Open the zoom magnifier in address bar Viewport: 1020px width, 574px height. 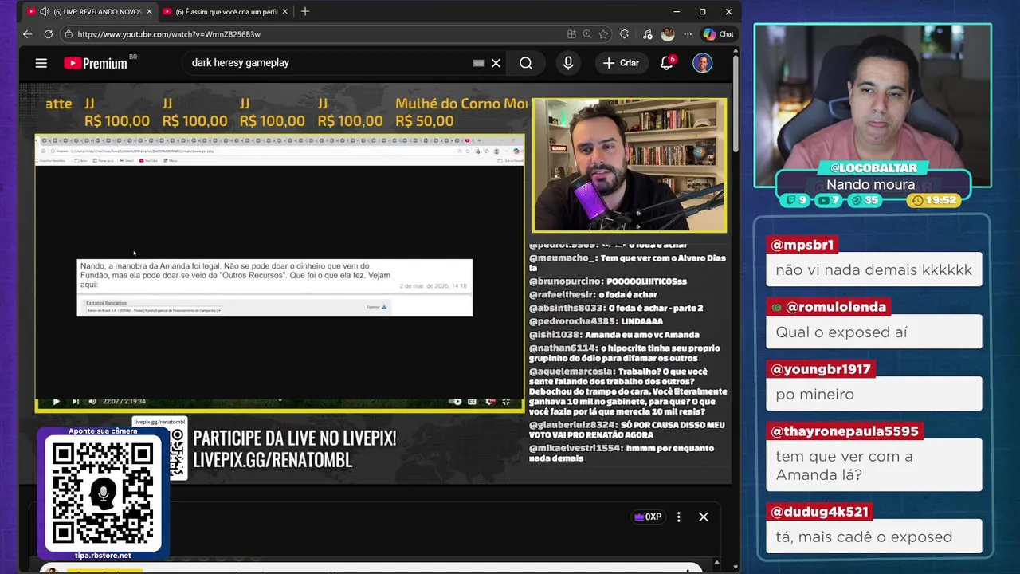point(587,34)
